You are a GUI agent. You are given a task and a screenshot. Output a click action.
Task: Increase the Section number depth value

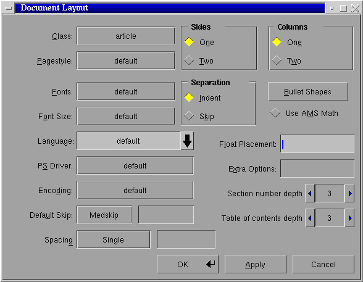click(349, 193)
